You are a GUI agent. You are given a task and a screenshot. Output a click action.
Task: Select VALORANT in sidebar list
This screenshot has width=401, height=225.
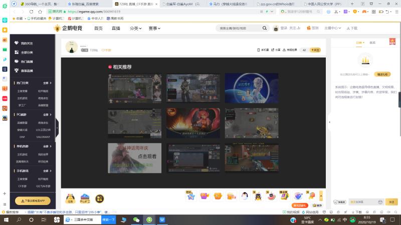43,137
